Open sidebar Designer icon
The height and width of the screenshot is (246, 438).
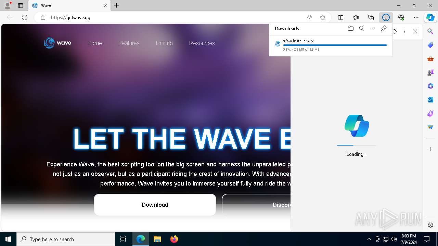coord(430,113)
